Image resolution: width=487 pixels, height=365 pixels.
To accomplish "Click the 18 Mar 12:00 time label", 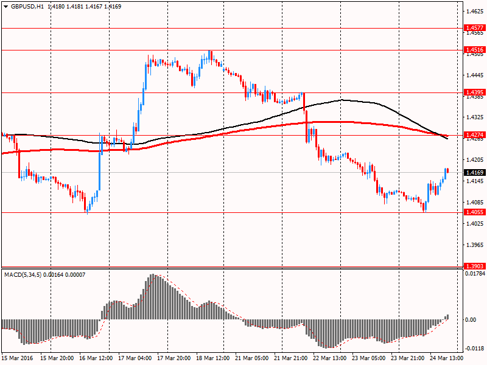I will click(x=212, y=358).
